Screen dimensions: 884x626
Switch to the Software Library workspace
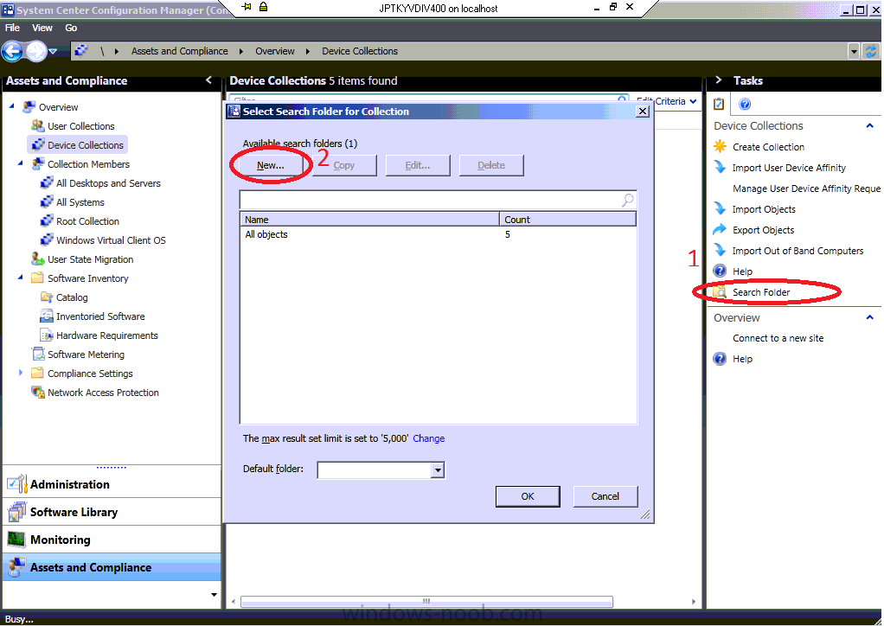[x=112, y=512]
